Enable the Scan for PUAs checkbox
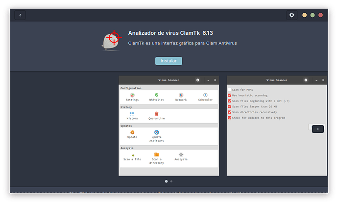The width and height of the screenshot is (338, 204). tap(230, 90)
